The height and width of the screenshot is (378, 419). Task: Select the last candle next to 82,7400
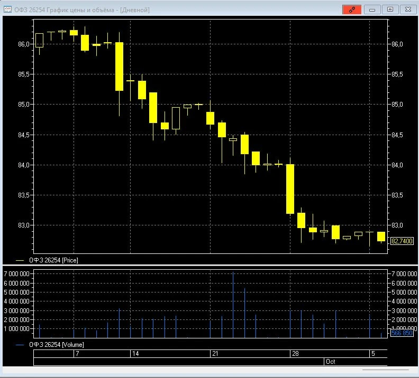point(381,237)
